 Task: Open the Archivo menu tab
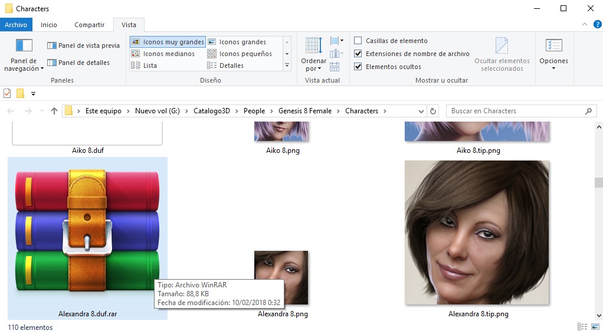16,25
